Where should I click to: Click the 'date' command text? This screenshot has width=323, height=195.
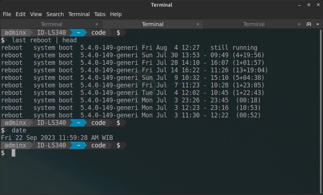(19, 130)
